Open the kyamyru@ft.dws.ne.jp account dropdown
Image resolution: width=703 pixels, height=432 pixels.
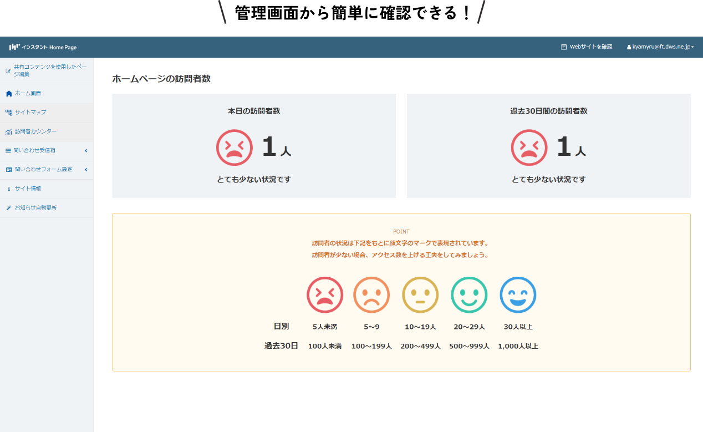coord(660,47)
